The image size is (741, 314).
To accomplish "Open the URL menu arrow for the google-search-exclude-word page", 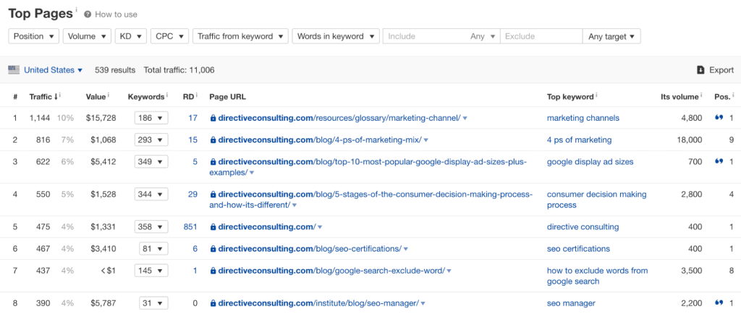I will [x=449, y=271].
